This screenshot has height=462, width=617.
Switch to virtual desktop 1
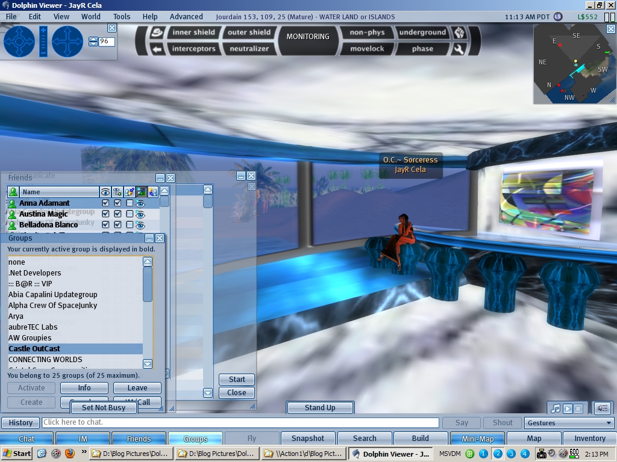[x=484, y=454]
